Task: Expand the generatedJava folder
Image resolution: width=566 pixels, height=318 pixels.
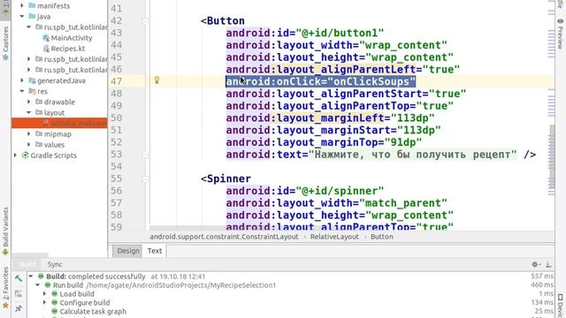Action: pyautogui.click(x=22, y=80)
